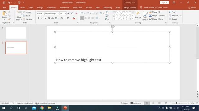Open the Change Case Aa dropdown
199x111 pixels.
62,18
